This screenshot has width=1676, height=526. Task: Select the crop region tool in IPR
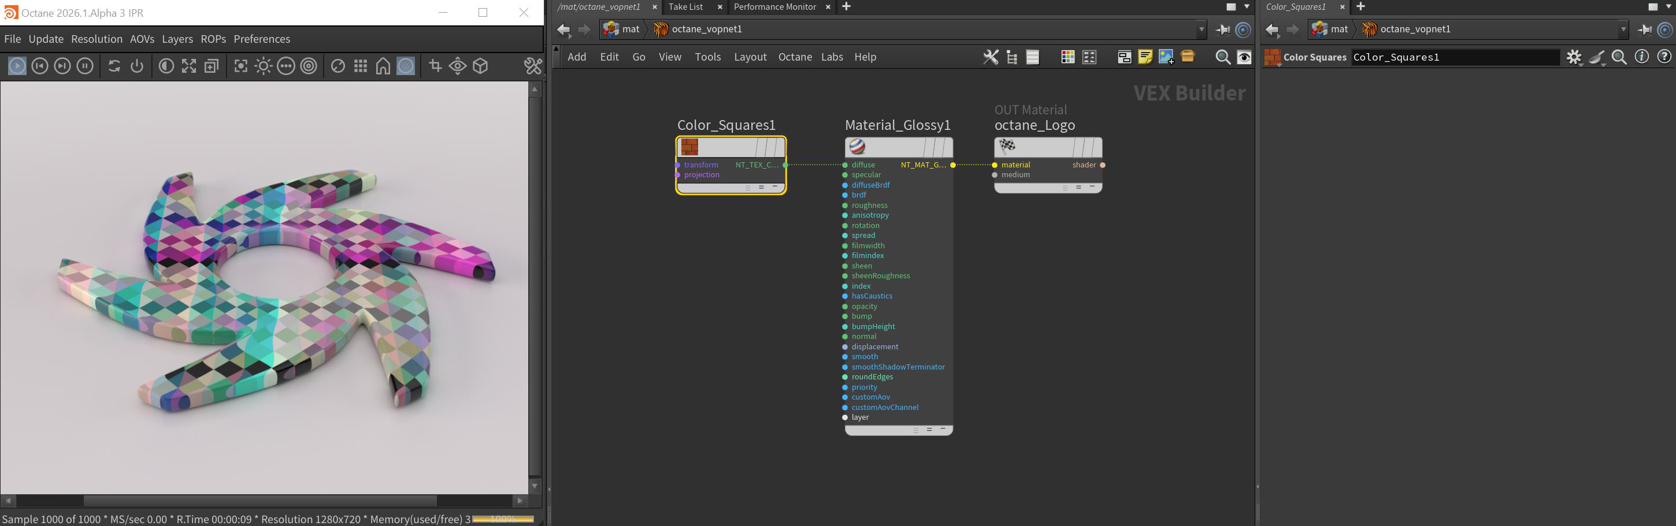coord(435,66)
